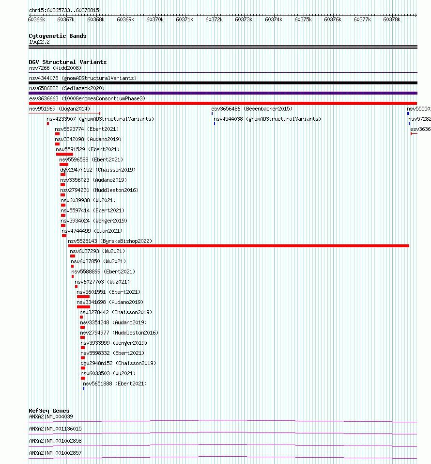Click the long red nsv5528143 variant bar

(239, 246)
